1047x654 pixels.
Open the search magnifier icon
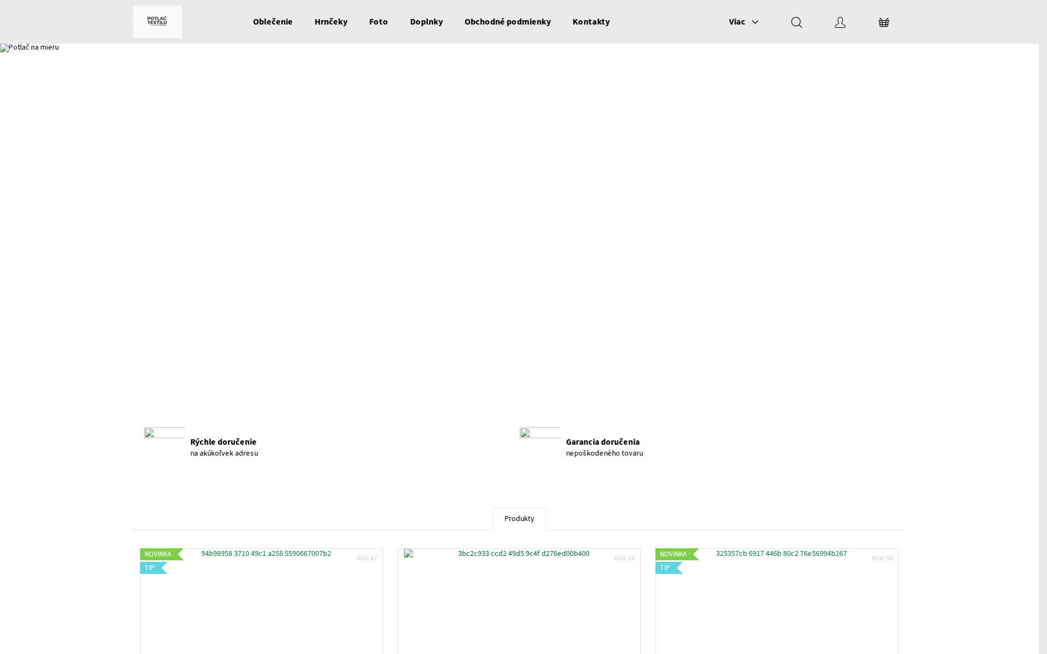click(x=796, y=22)
